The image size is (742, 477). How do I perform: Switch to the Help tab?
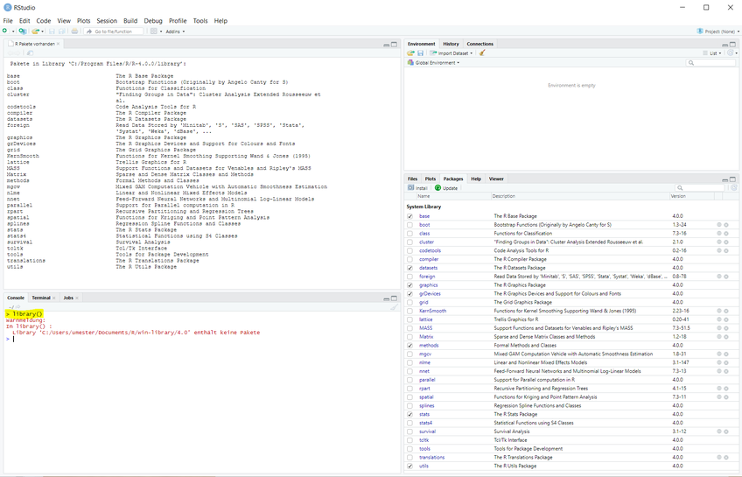pos(476,179)
